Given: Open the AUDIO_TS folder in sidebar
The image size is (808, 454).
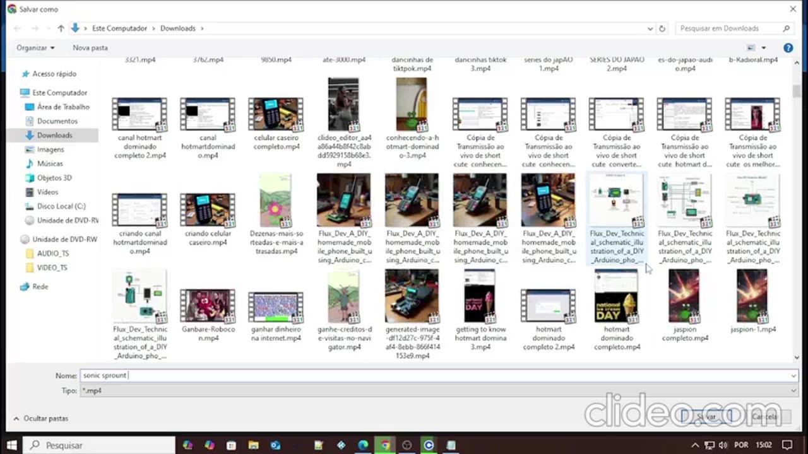Looking at the screenshot, I should [x=53, y=253].
